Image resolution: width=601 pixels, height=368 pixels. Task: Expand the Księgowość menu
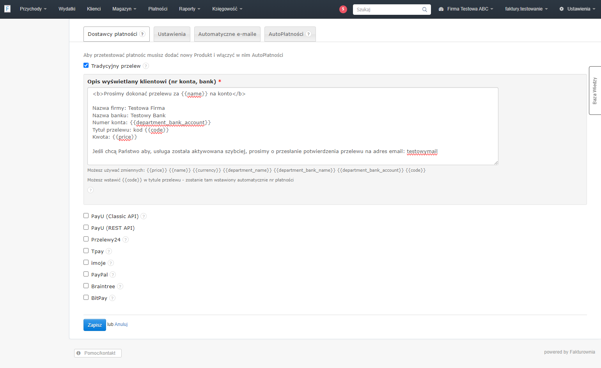coord(227,9)
